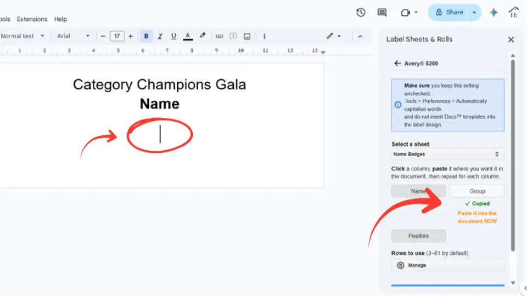This screenshot has height=296, width=527.
Task: Go back from Avery 5260 arrow
Action: [397, 64]
